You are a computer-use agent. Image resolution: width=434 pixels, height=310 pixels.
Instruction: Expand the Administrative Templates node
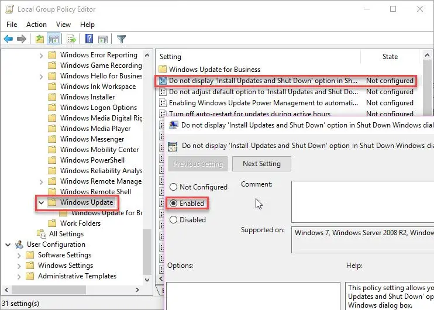[x=19, y=277]
